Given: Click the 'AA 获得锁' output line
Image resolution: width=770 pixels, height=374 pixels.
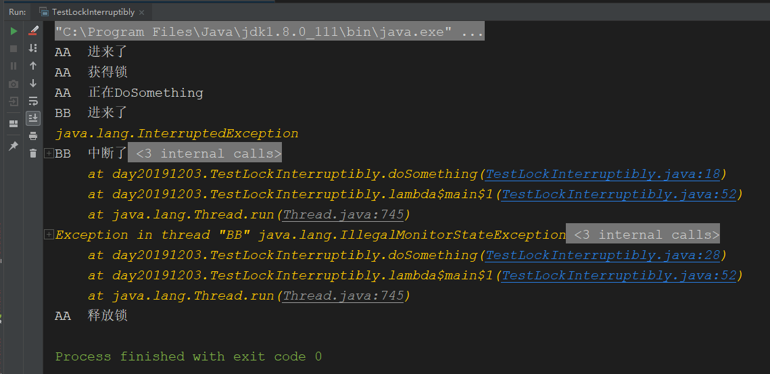Looking at the screenshot, I should [91, 72].
